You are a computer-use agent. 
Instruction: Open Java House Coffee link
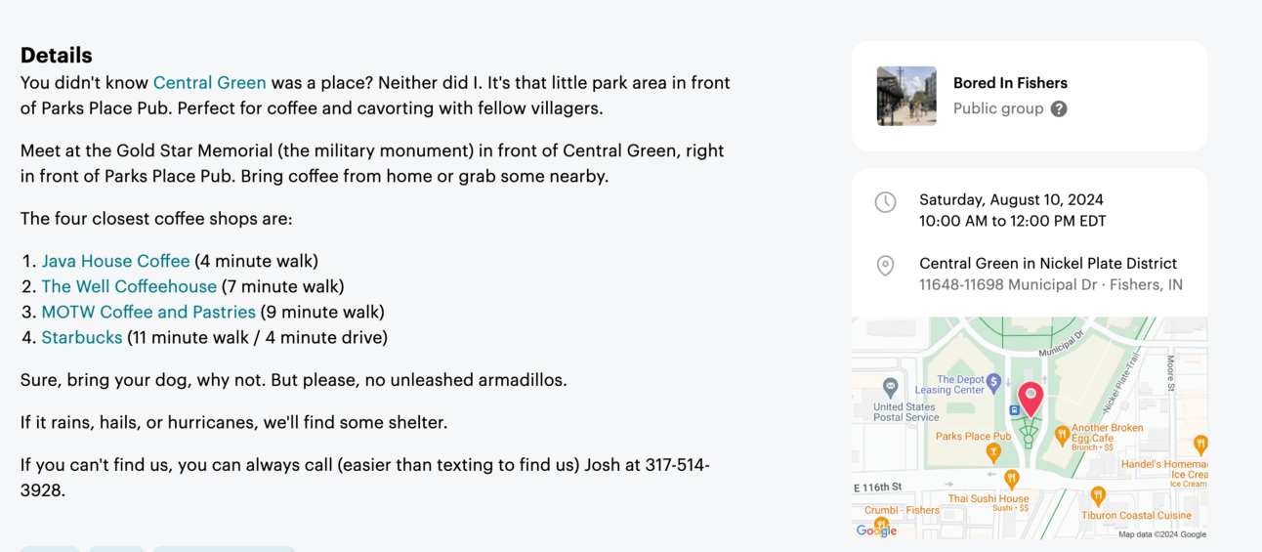click(115, 261)
